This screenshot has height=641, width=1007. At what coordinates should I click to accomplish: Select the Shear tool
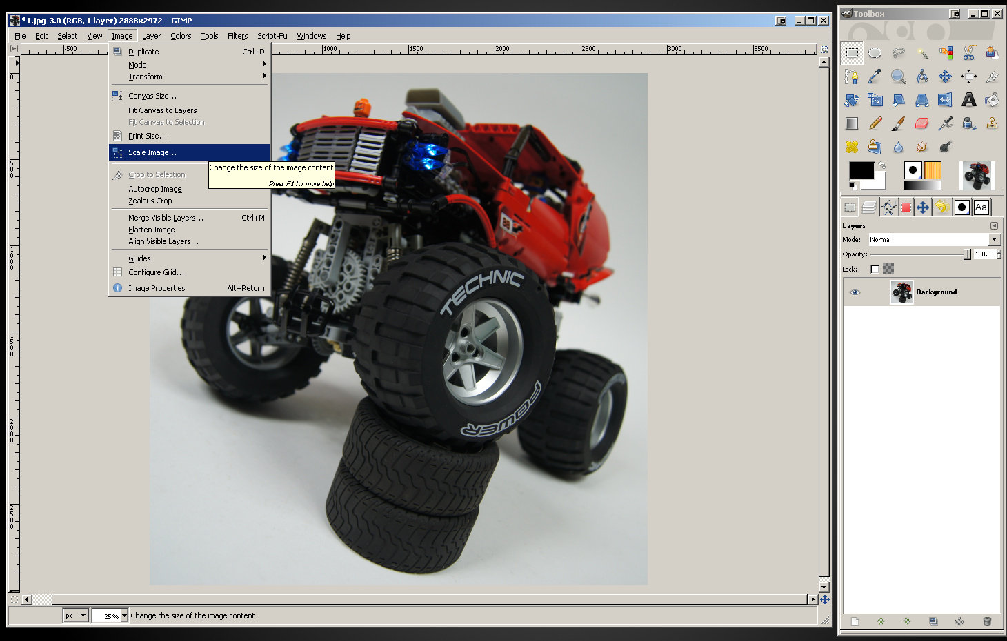[x=899, y=100]
